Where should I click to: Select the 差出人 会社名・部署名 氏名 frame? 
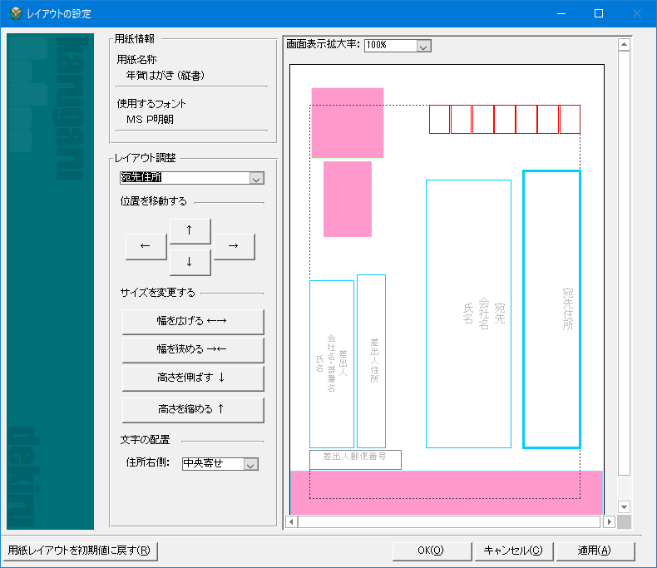[332, 364]
